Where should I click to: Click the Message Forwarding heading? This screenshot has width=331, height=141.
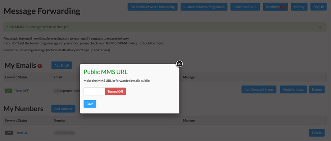[42, 11]
